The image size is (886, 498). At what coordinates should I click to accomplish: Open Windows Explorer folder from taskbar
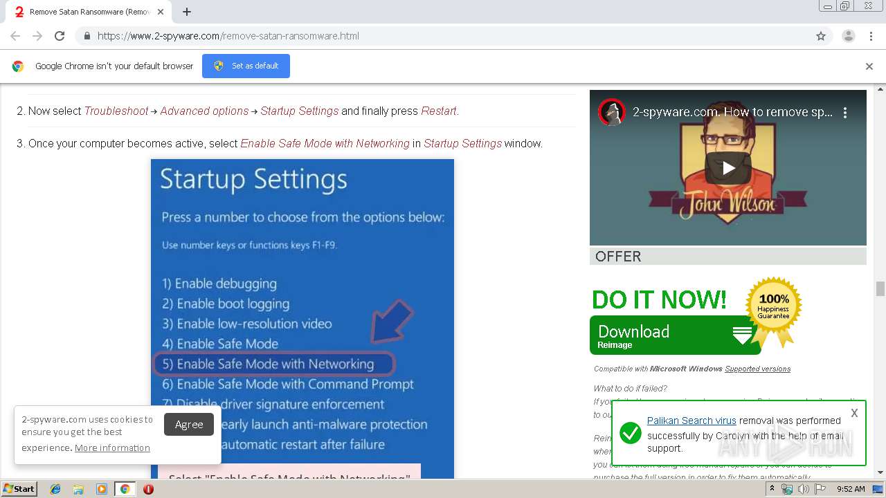coord(78,489)
